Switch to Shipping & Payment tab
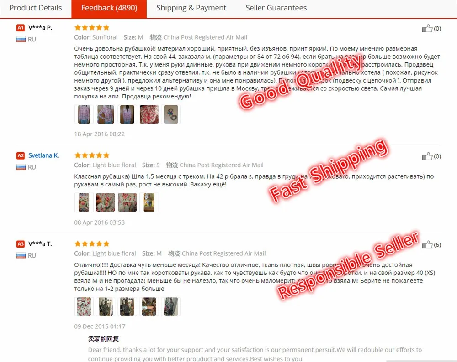Screen dimensions: 457x362 coord(191,8)
